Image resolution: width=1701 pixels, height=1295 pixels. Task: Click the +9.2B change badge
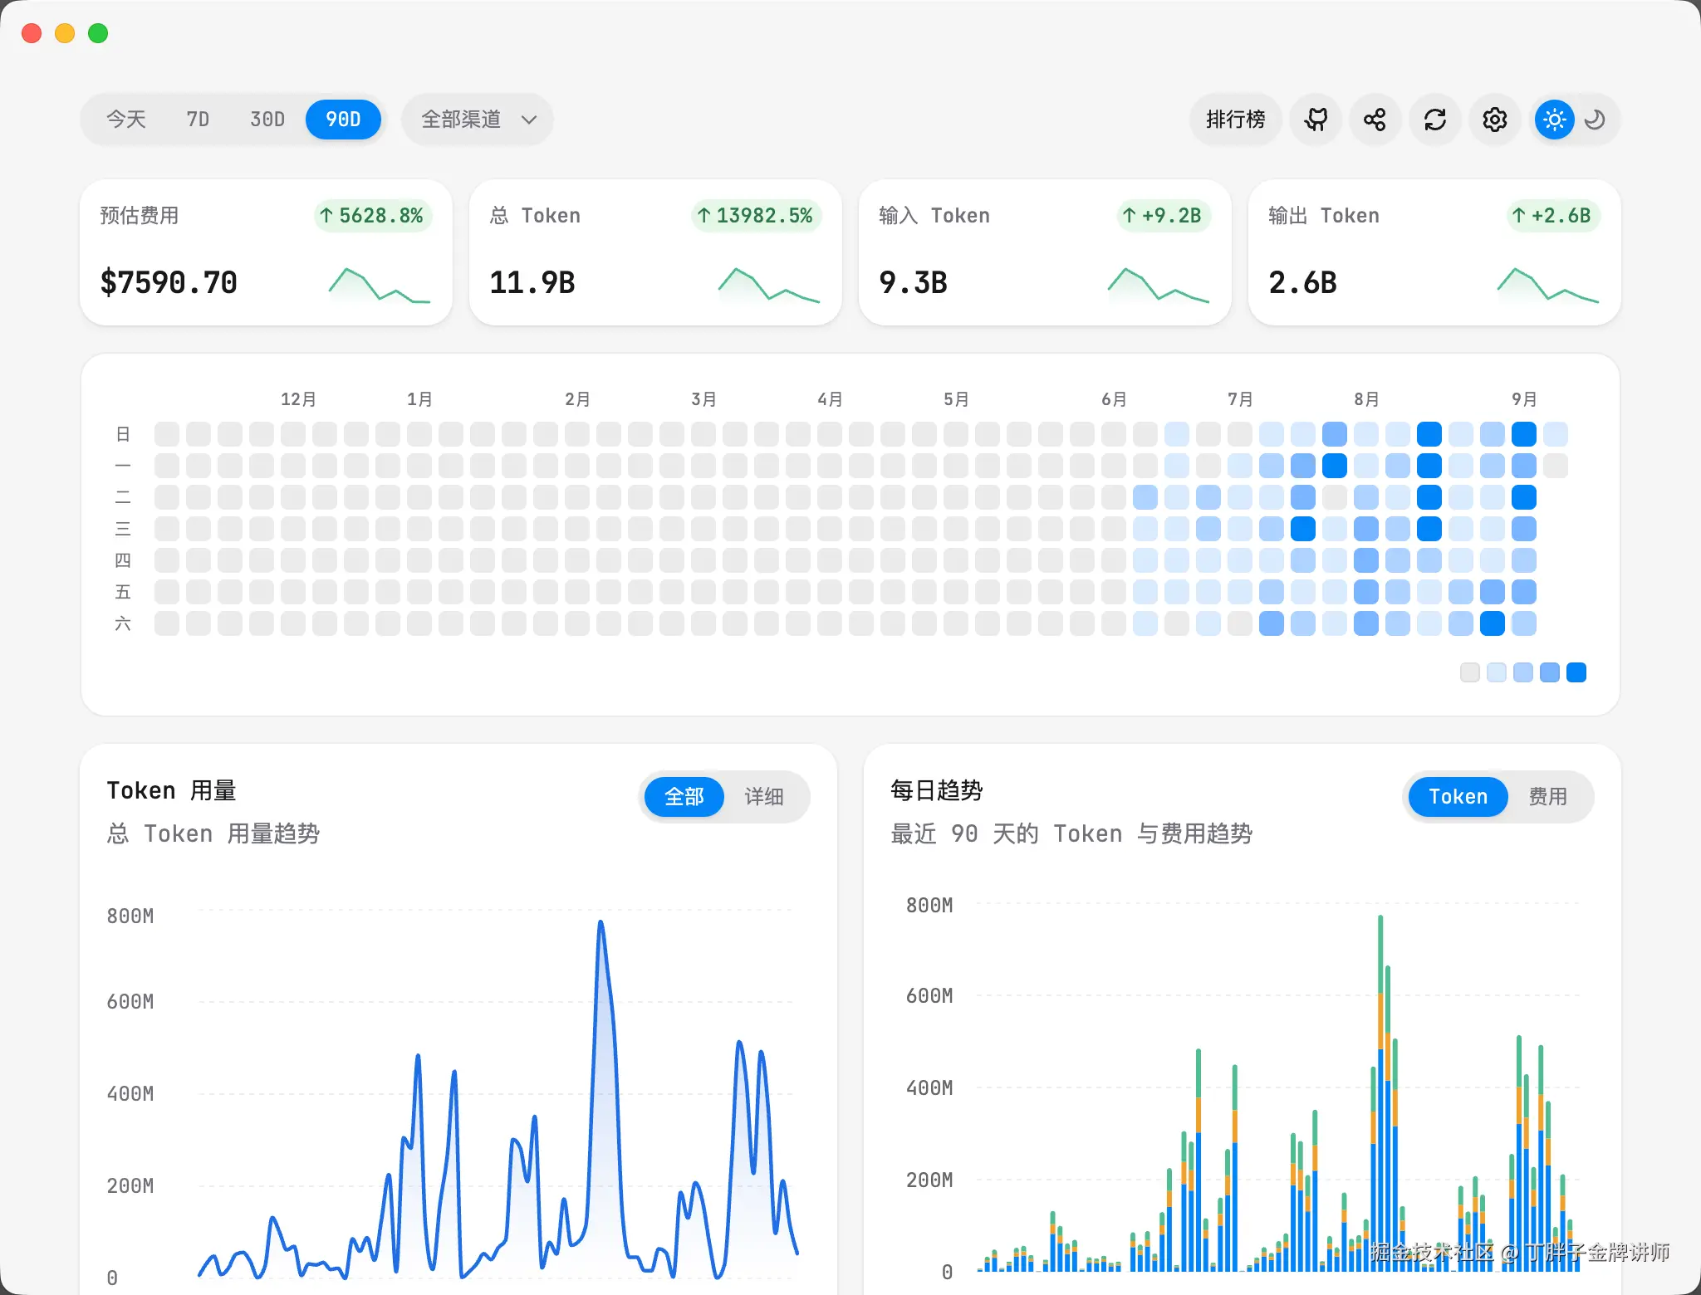point(1164,216)
